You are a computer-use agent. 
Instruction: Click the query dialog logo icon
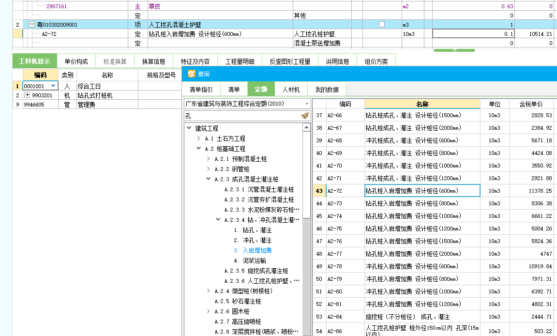click(x=192, y=74)
